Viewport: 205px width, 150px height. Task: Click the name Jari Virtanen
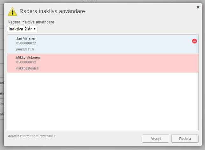[x=26, y=39]
